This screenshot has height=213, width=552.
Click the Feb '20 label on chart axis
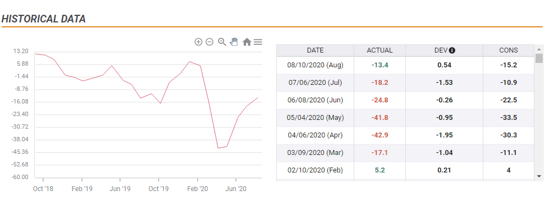point(198,189)
